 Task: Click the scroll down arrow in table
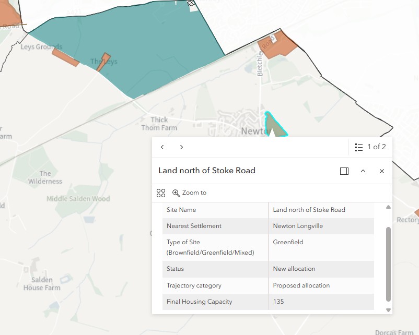pos(389,310)
